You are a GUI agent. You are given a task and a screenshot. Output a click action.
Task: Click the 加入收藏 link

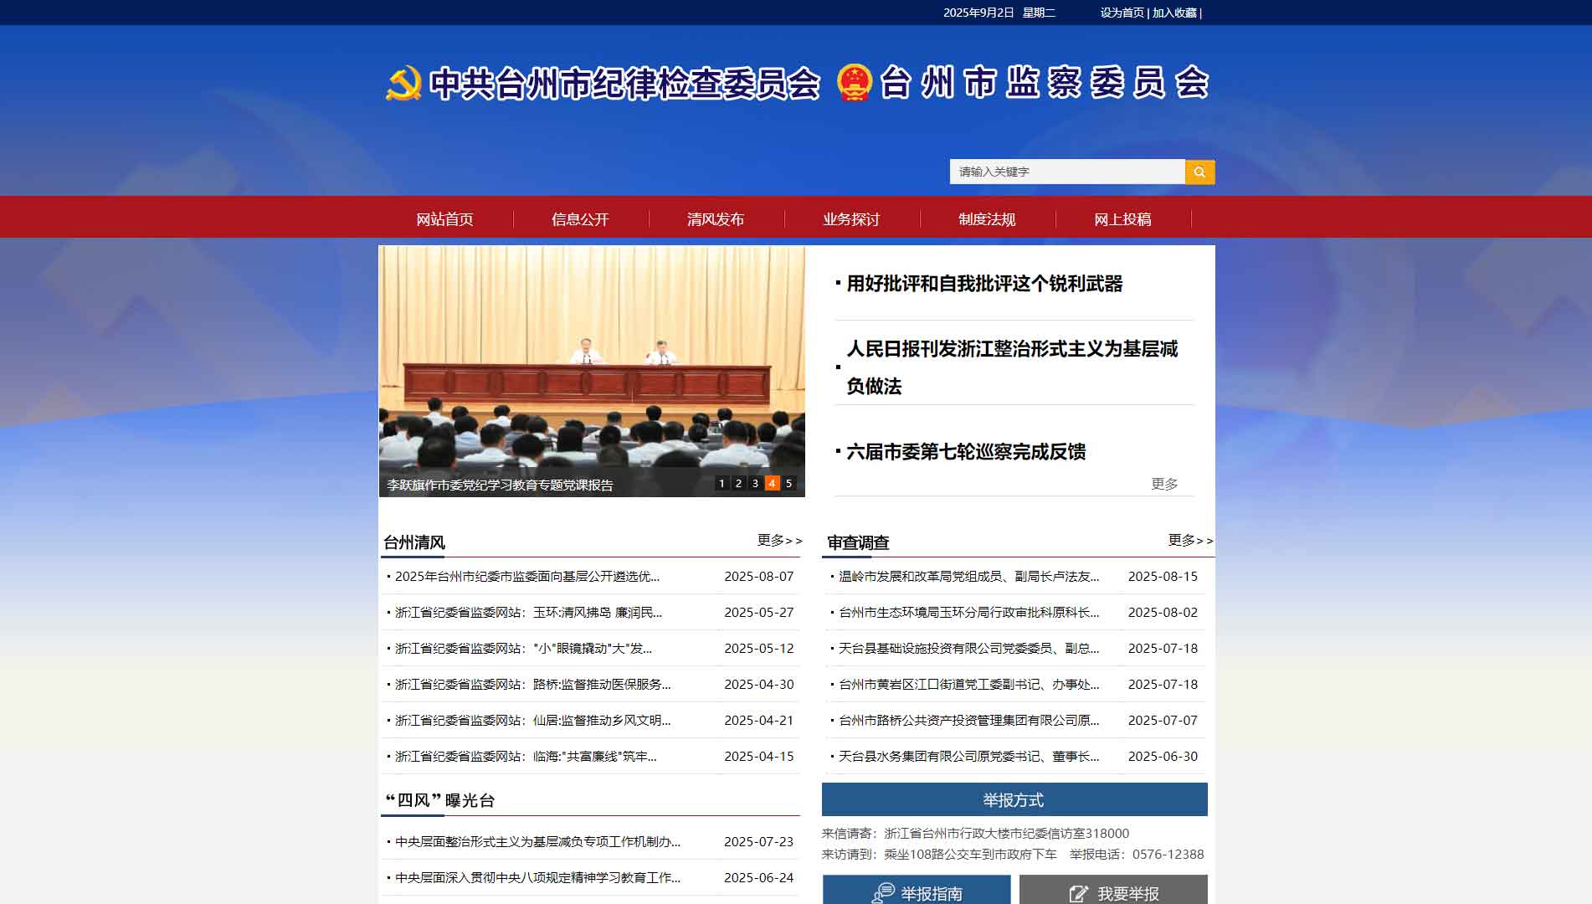tap(1174, 13)
